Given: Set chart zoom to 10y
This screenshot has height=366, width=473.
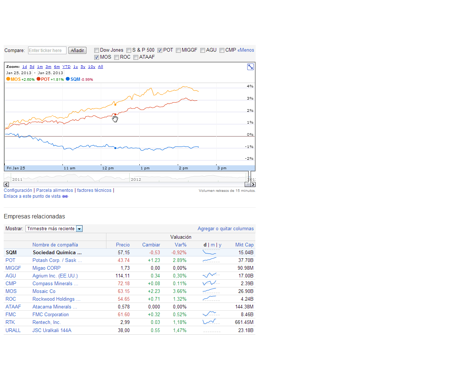Looking at the screenshot, I should [x=92, y=67].
